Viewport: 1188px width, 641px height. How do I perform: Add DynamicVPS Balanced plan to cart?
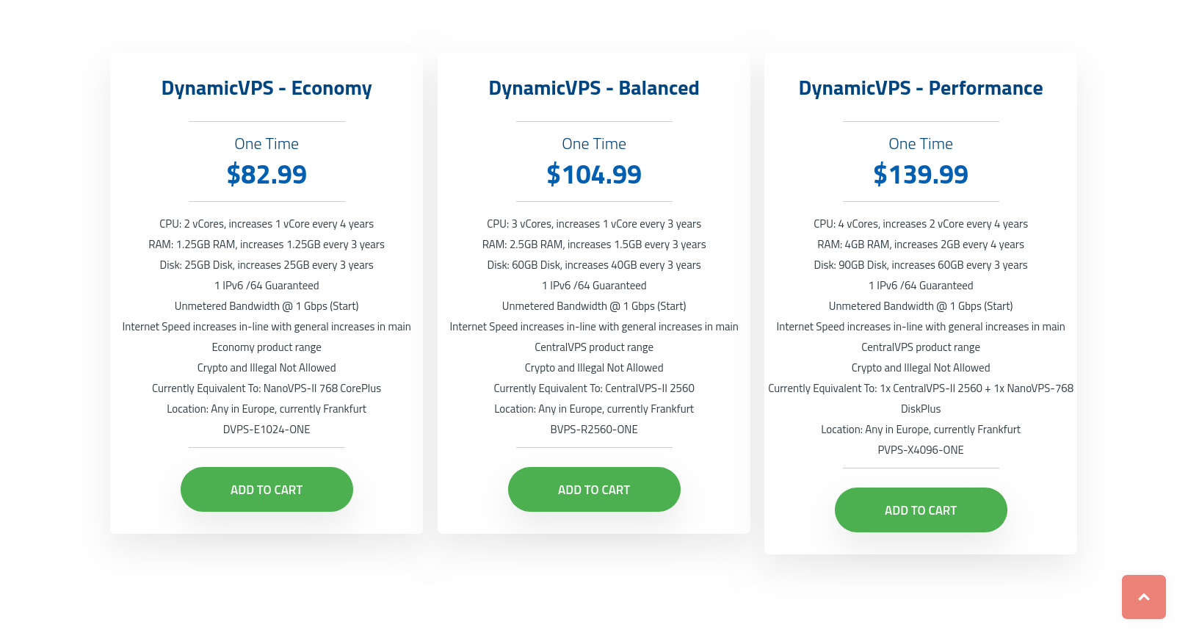coord(594,490)
